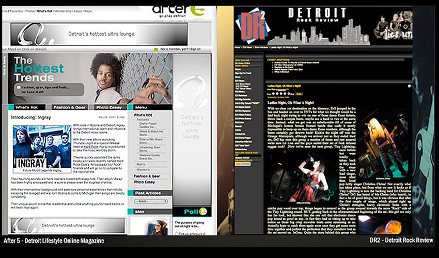
Task: Select the first poll answer radio button
Action: click(177, 233)
